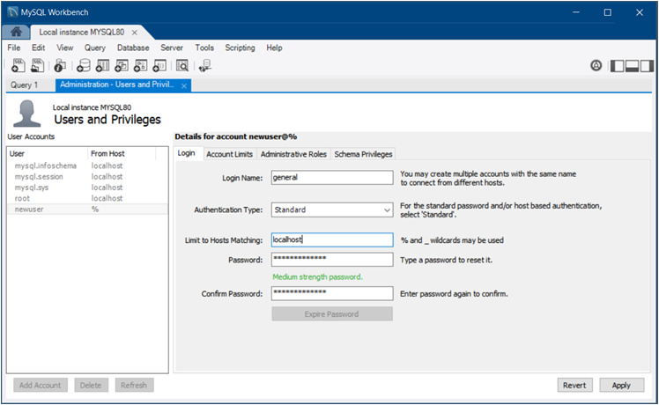This screenshot has height=405, width=659.
Task: Click the Login Name input field
Action: click(331, 177)
